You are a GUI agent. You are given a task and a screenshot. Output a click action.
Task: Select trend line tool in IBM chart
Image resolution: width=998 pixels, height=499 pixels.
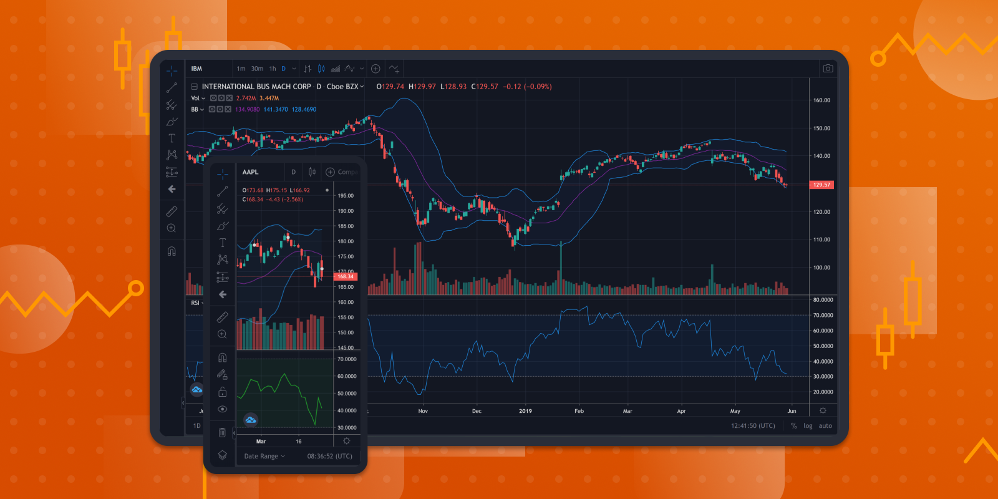[172, 88]
